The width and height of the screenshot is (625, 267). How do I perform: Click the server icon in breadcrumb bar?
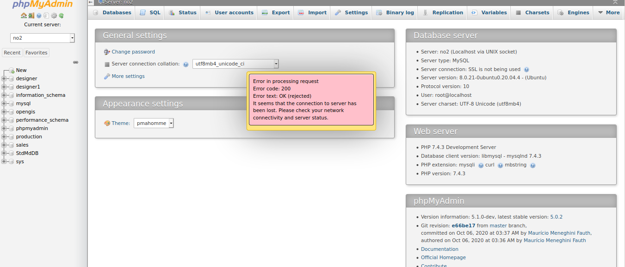point(101,2)
